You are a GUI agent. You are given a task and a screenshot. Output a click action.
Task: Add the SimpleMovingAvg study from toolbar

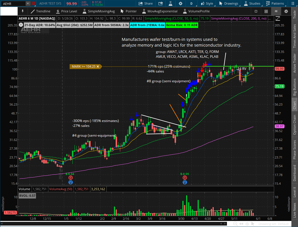(99, 11)
